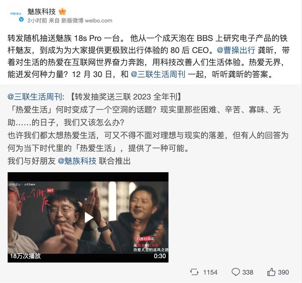Open the video thumbnail preview

88,217
